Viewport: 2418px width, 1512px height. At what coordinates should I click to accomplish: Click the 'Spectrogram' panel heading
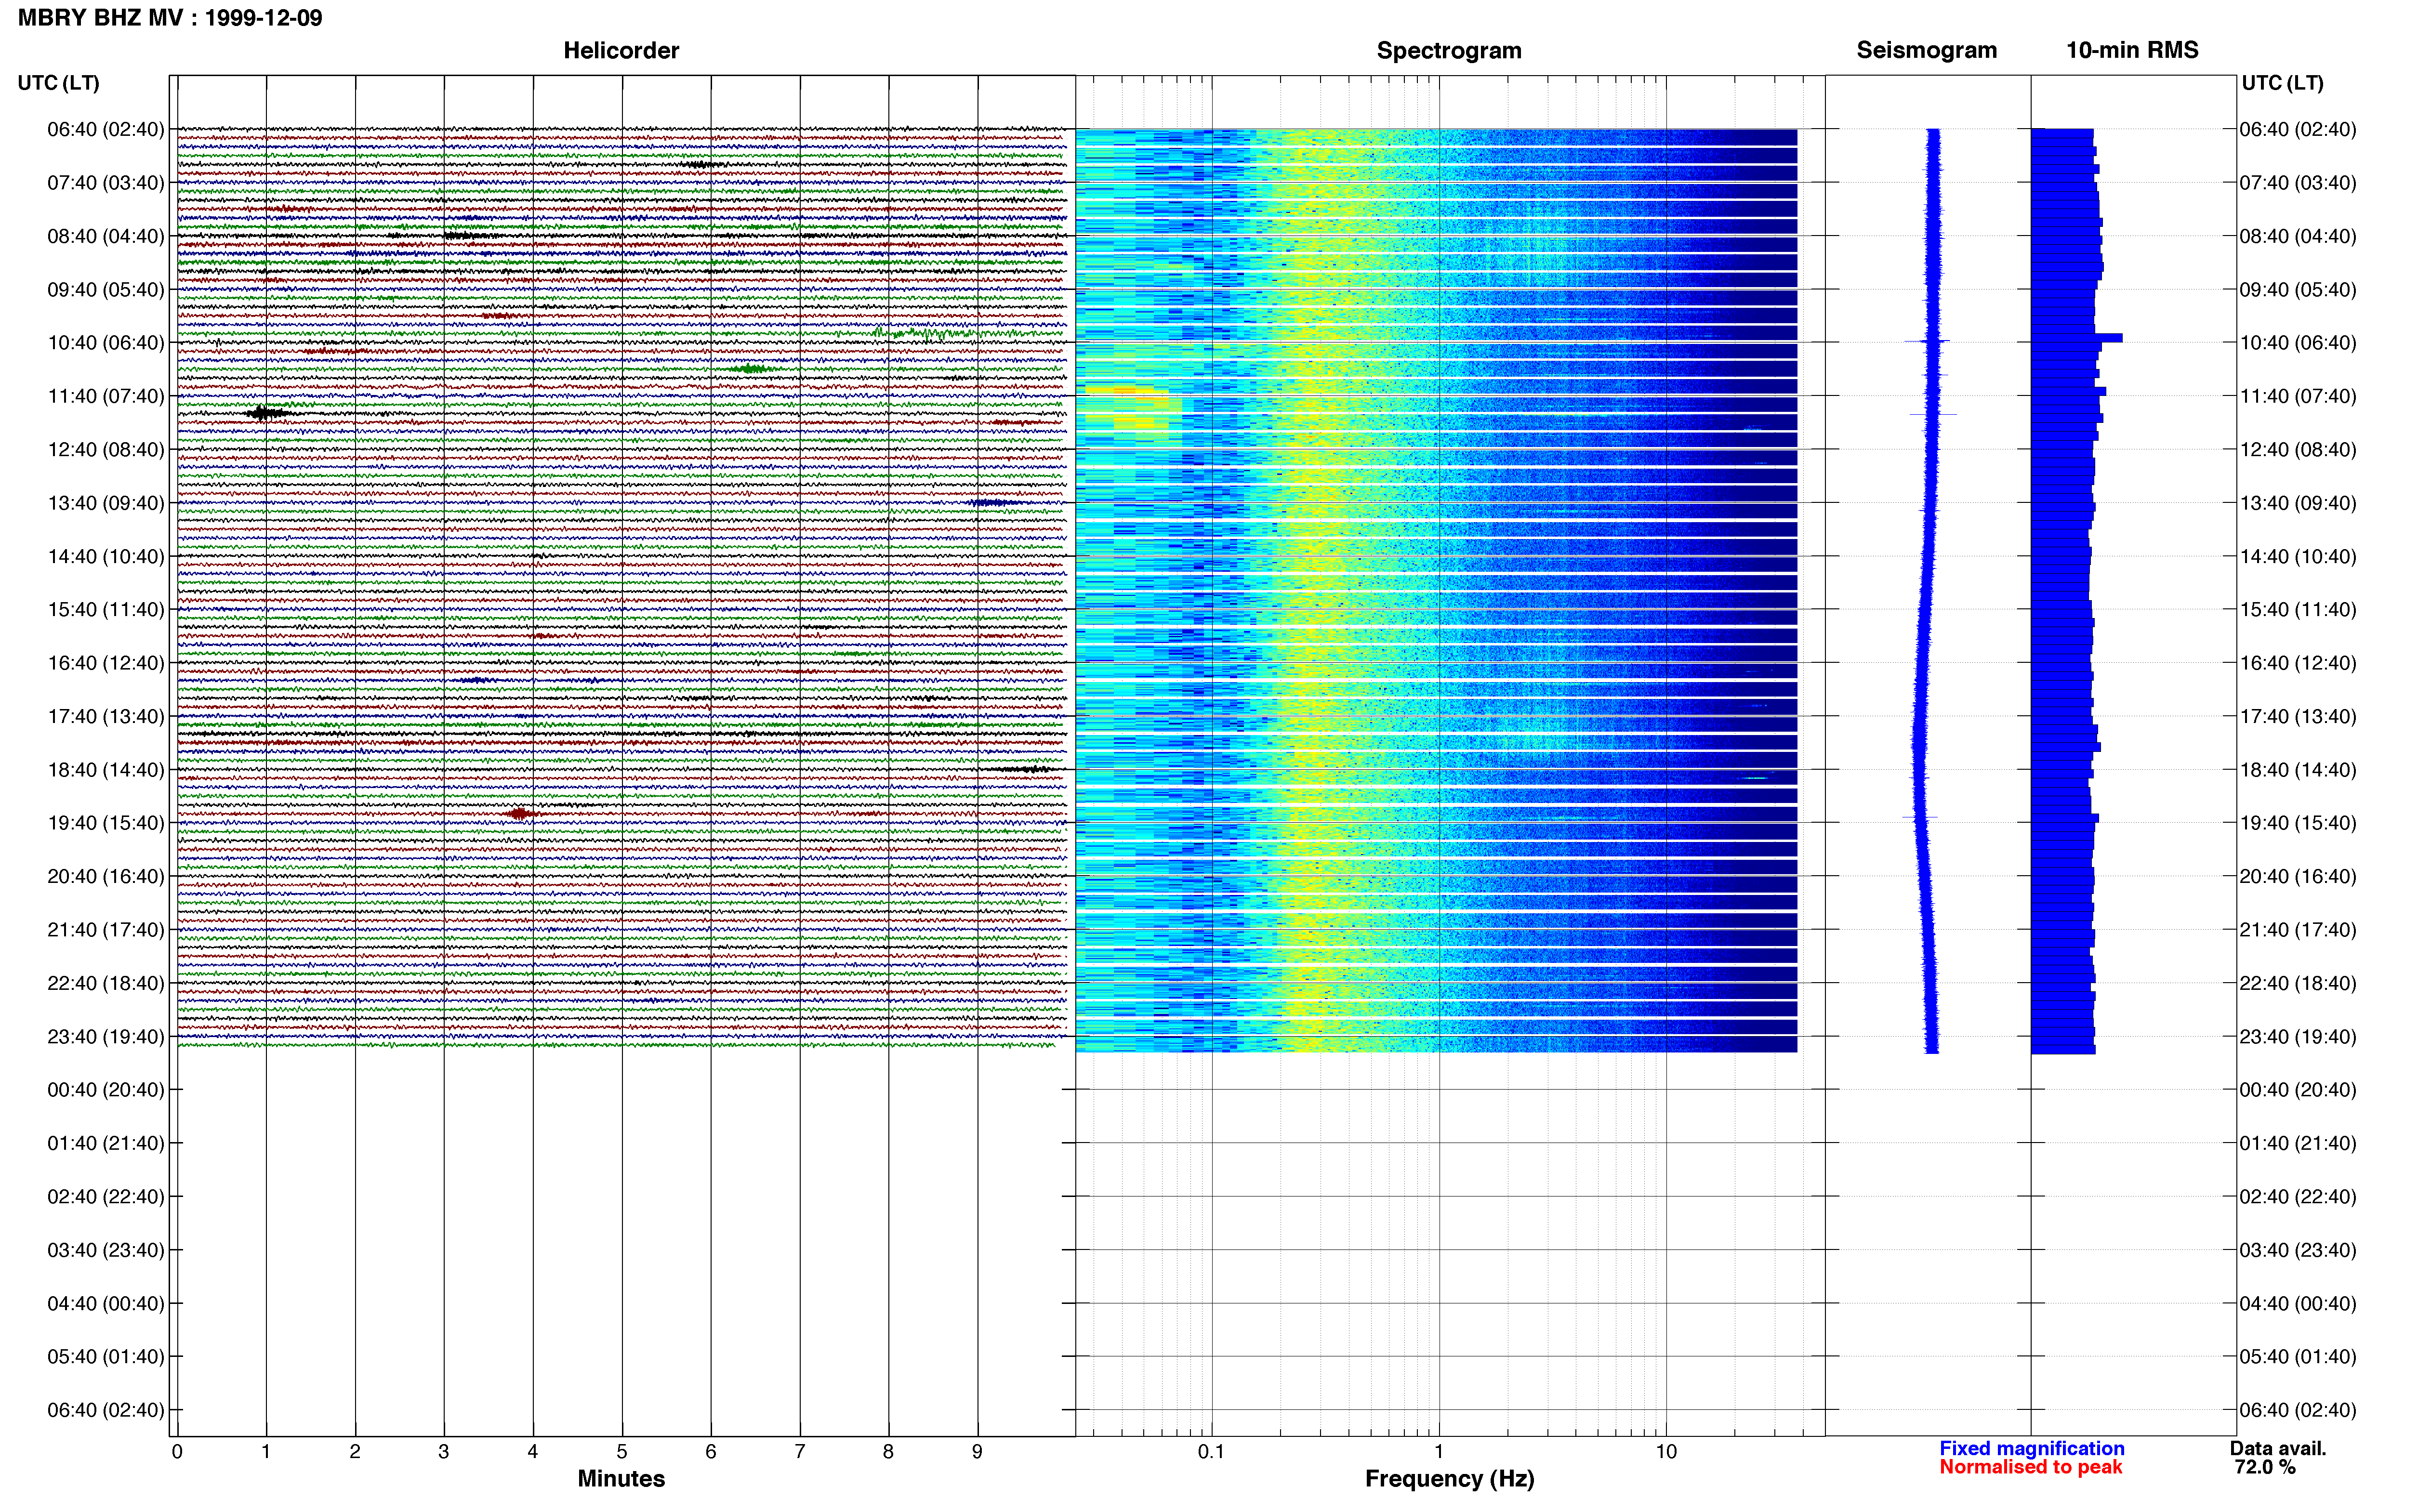[x=1449, y=50]
